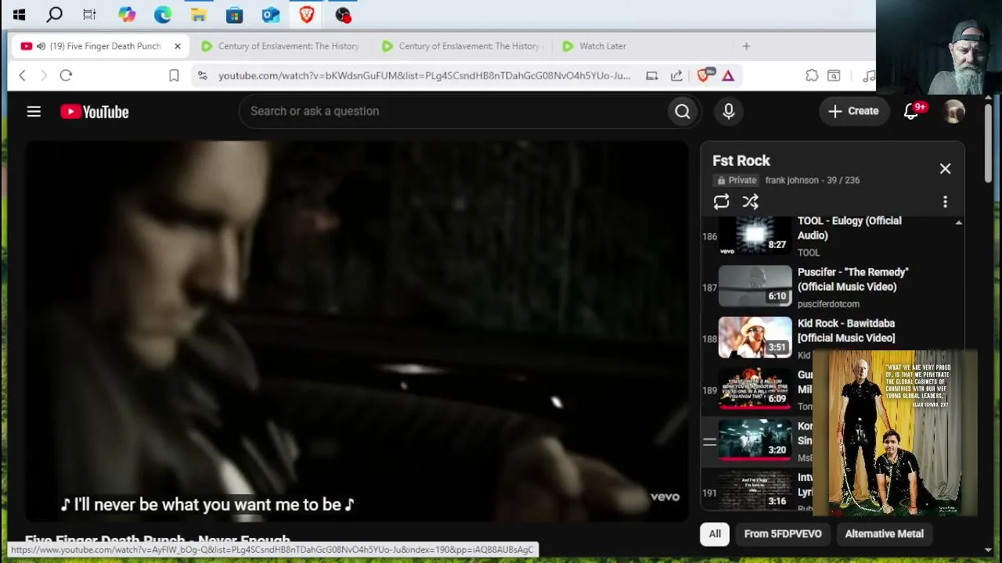Close the Fst Rock playlist panel
The height and width of the screenshot is (563, 1002).
[945, 169]
